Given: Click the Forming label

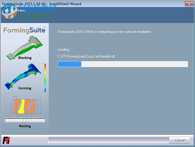Looking at the screenshot, I should coord(25,88).
